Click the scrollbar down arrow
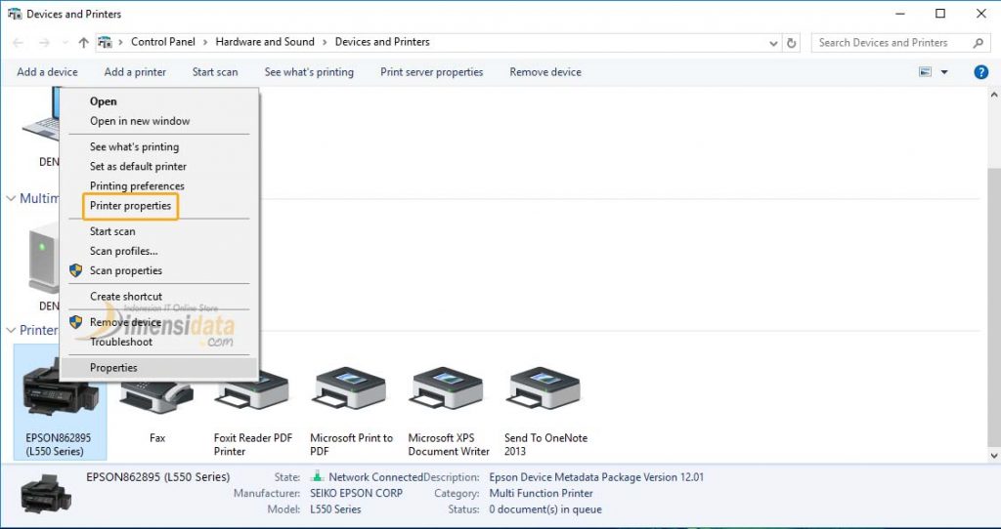Viewport: 1001px width, 529px height. coord(994,456)
